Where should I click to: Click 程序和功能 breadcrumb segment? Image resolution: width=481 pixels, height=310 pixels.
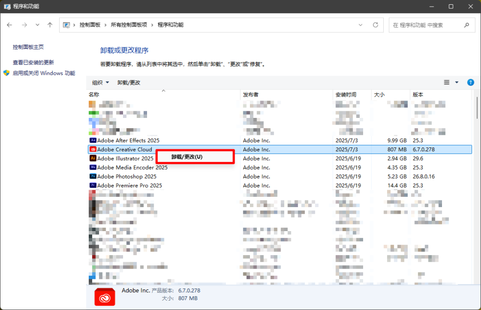click(171, 25)
